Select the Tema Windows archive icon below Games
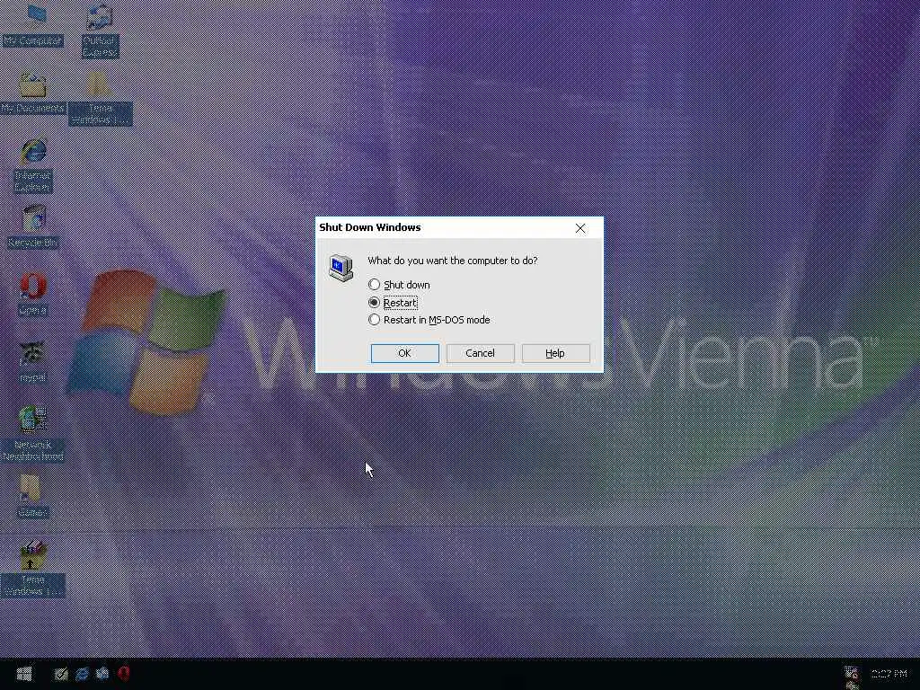 [x=33, y=568]
